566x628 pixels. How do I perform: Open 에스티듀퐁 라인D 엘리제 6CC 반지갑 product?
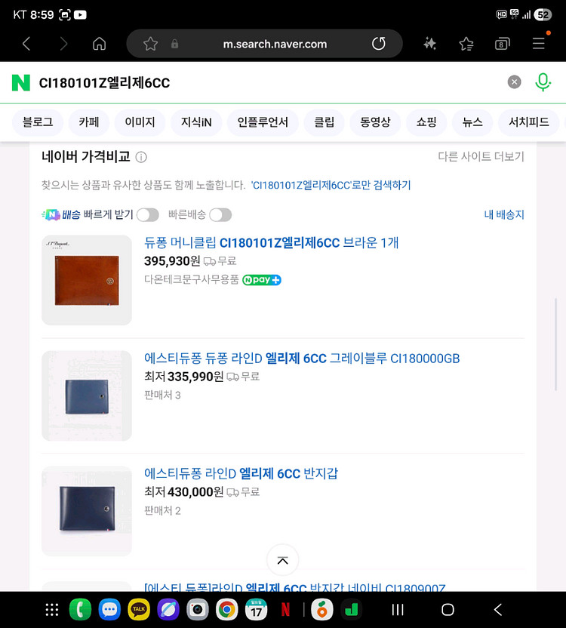241,474
